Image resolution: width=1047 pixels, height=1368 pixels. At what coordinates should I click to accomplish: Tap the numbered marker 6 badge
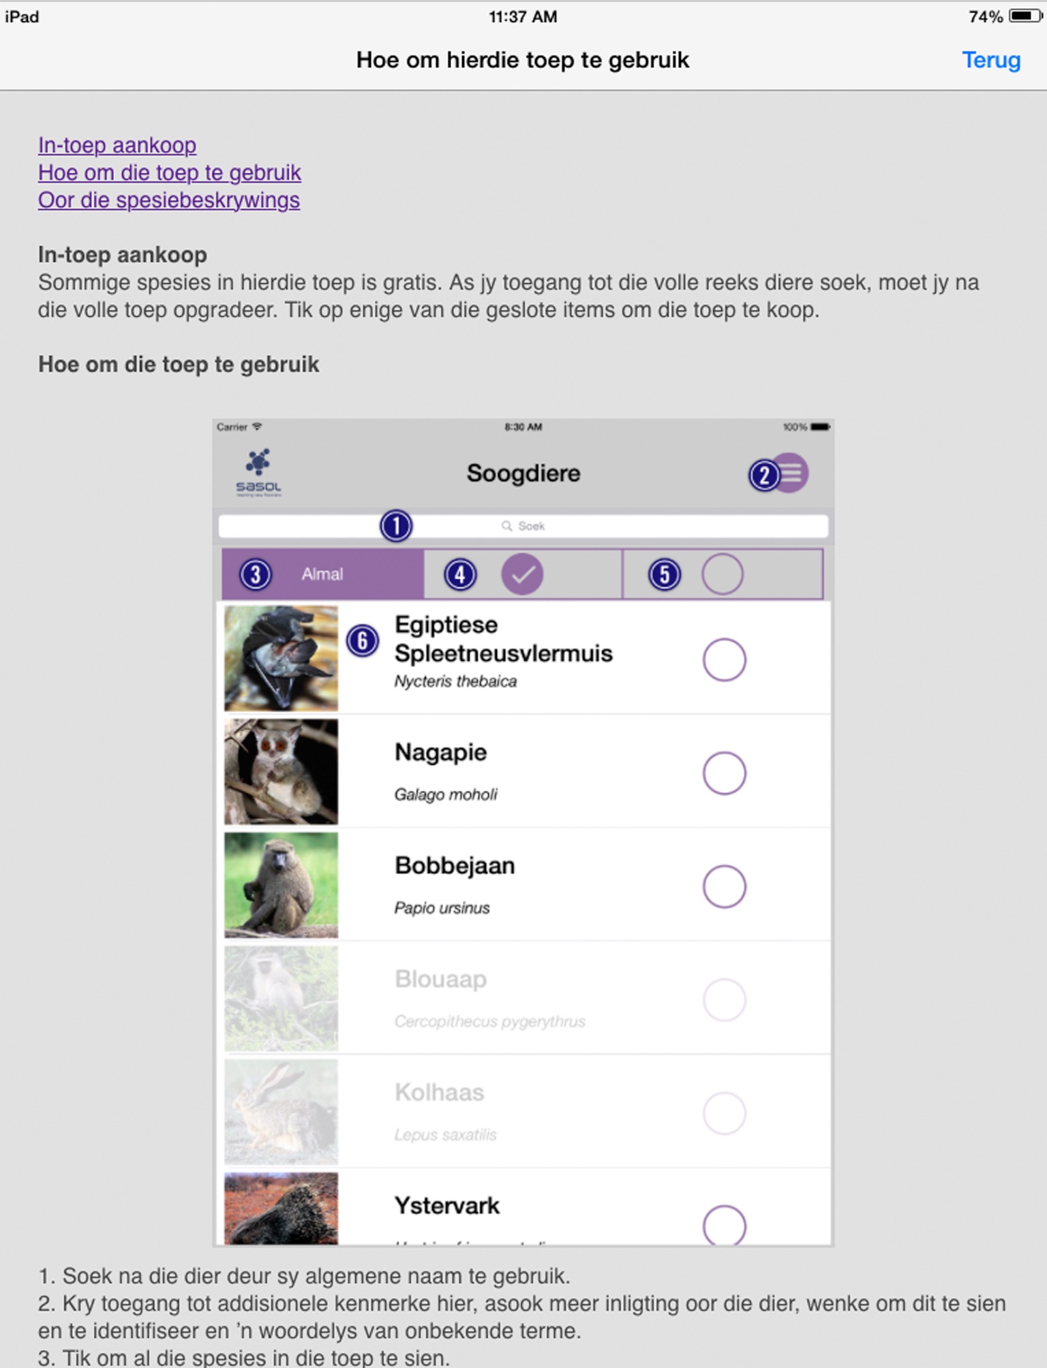coord(363,640)
